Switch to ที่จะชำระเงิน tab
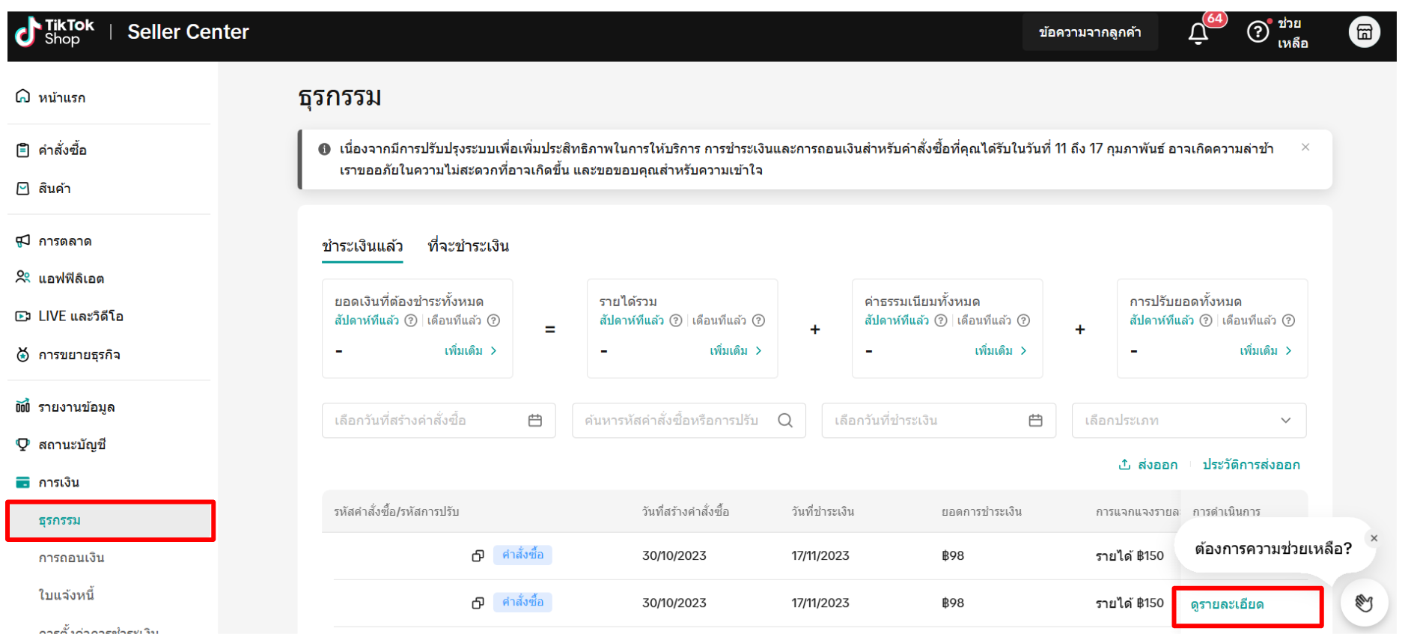This screenshot has height=640, width=1402. pyautogui.click(x=468, y=246)
